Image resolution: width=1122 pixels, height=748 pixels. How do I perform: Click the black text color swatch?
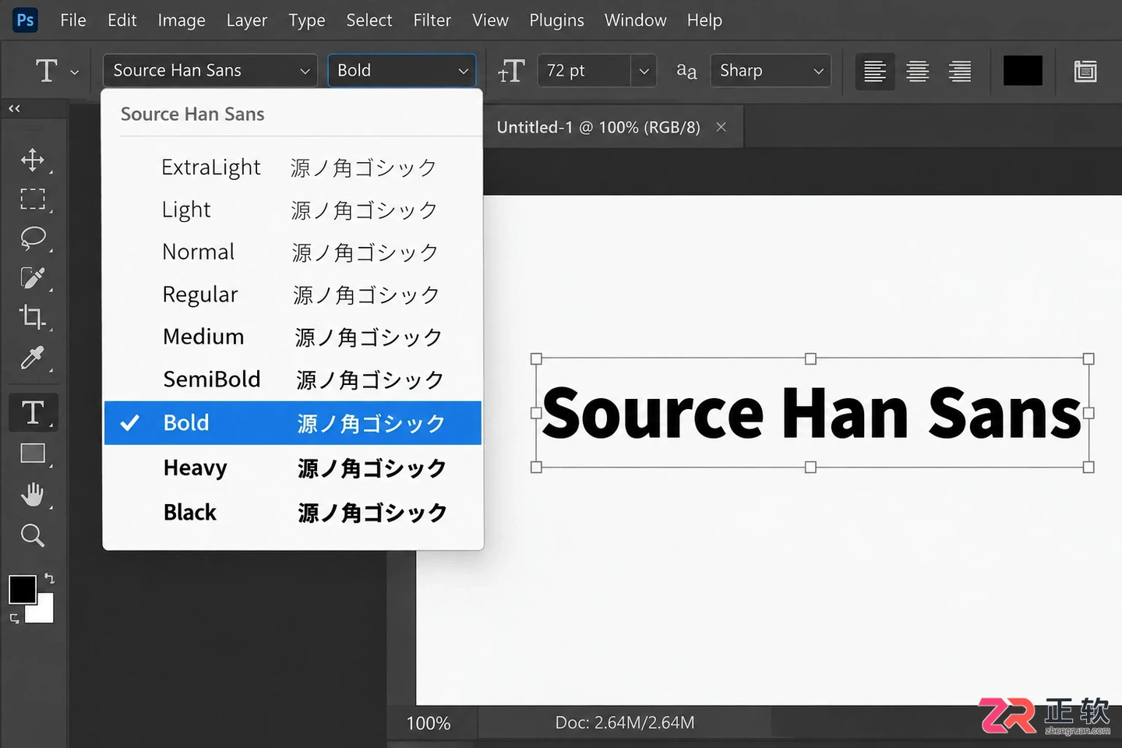pyautogui.click(x=1022, y=71)
